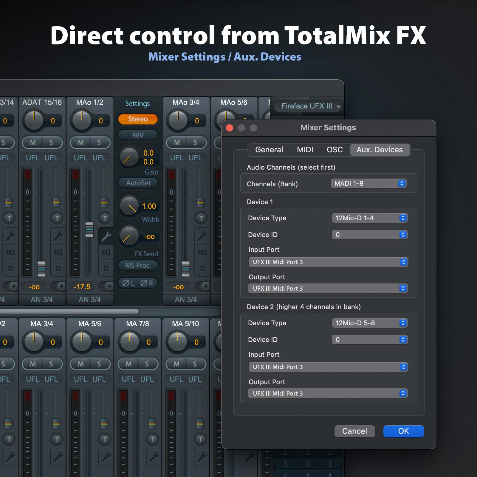Click the AN 3/4 routing label under MAo 1/2
477x477 pixels.
[x=89, y=299]
